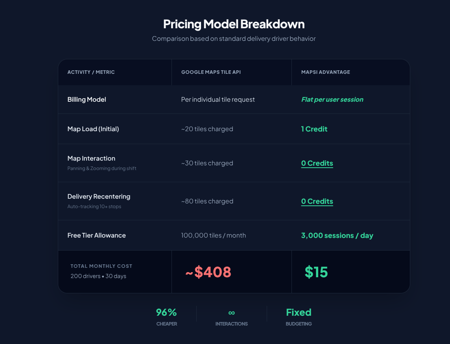Viewport: 450px width, 344px height.
Task: Select the Flat per user session text
Action: coord(332,100)
